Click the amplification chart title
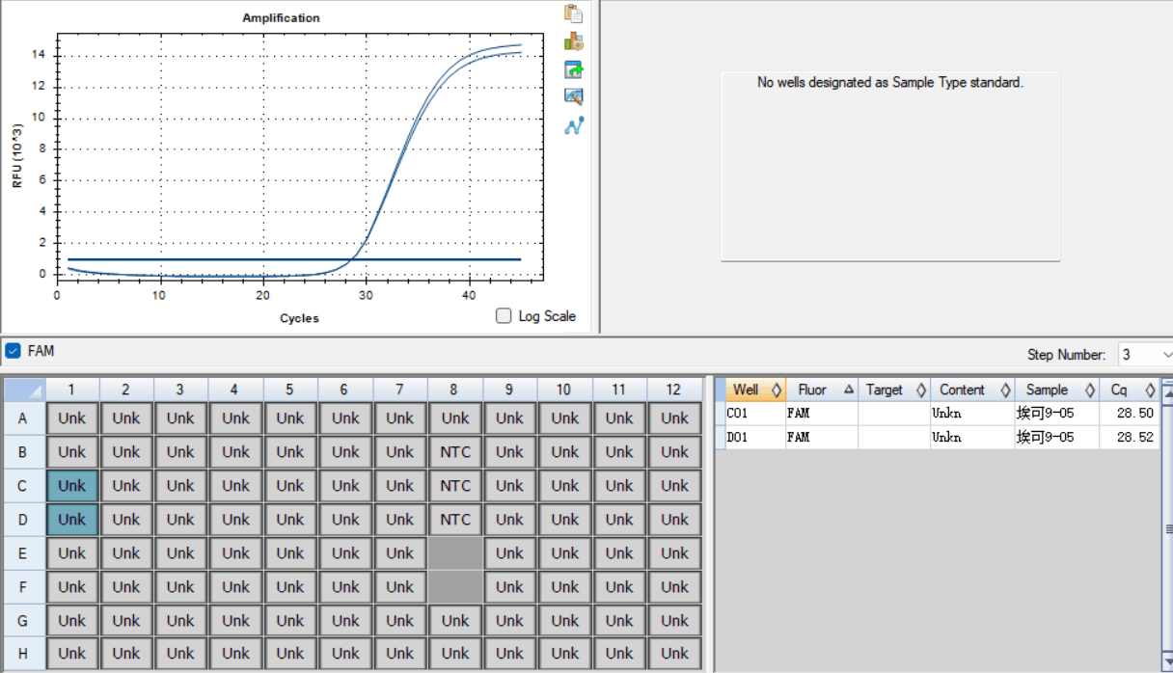Image resolution: width=1173 pixels, height=673 pixels. [x=281, y=17]
